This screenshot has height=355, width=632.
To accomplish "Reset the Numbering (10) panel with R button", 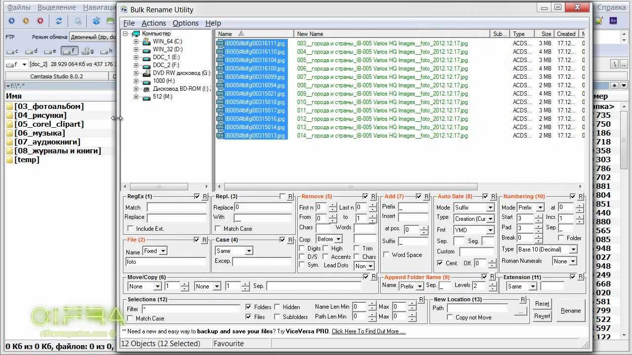I will coord(581,197).
